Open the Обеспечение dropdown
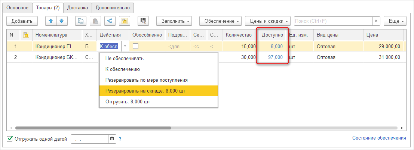The width and height of the screenshot is (414, 150). tap(220, 21)
